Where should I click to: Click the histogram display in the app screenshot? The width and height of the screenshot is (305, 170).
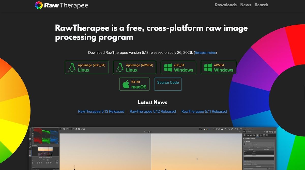pos(46,136)
